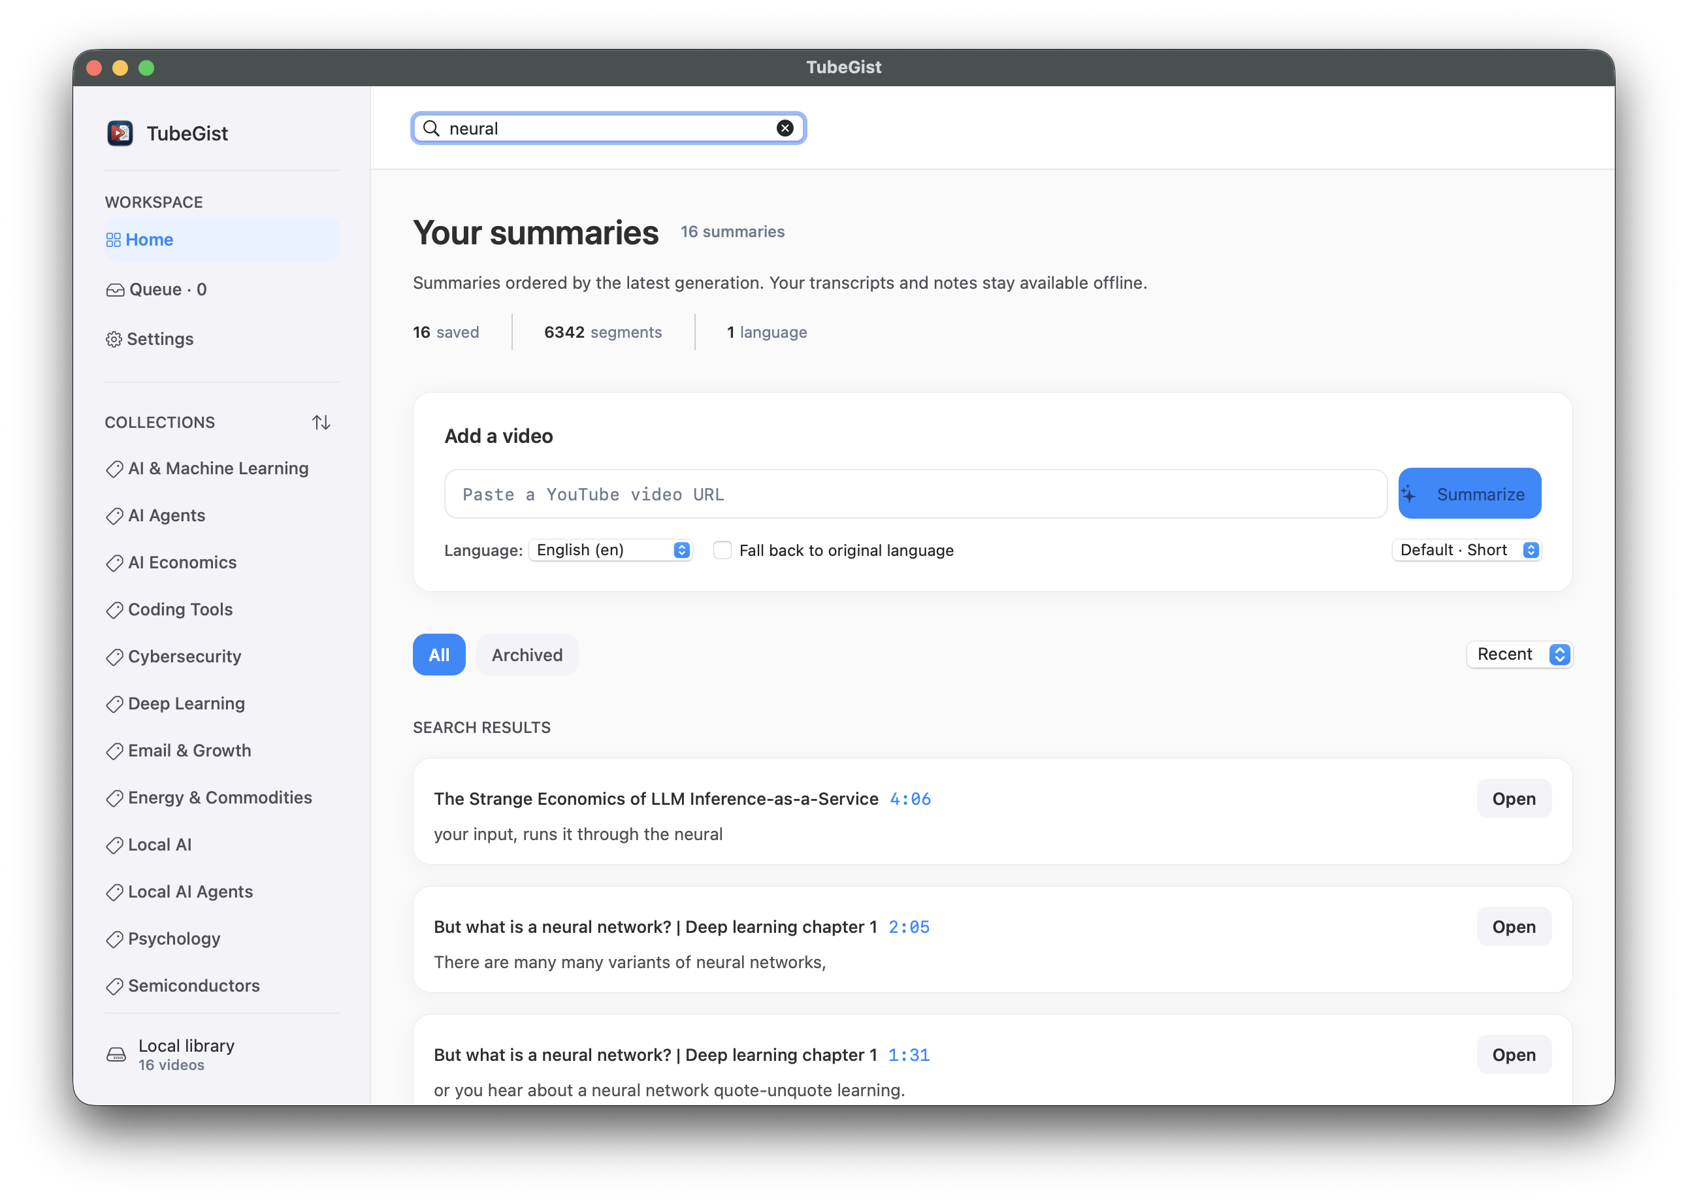The height and width of the screenshot is (1202, 1688).
Task: Click the tag icon beside Semiconductors
Action: [114, 986]
